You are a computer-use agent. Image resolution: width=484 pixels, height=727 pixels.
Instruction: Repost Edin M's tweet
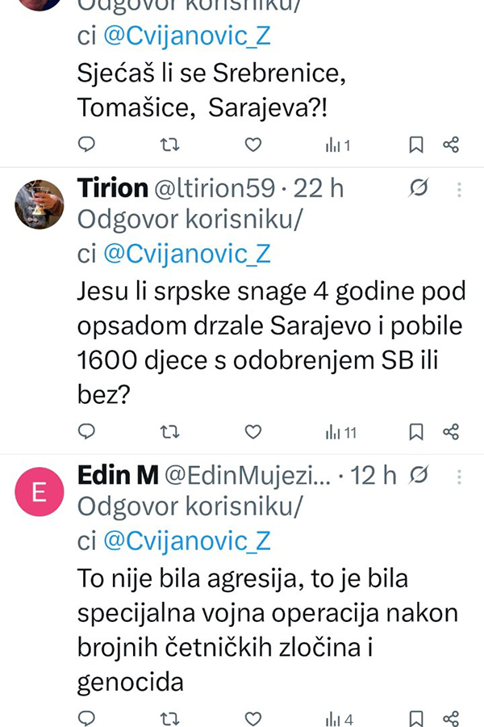coord(169,719)
